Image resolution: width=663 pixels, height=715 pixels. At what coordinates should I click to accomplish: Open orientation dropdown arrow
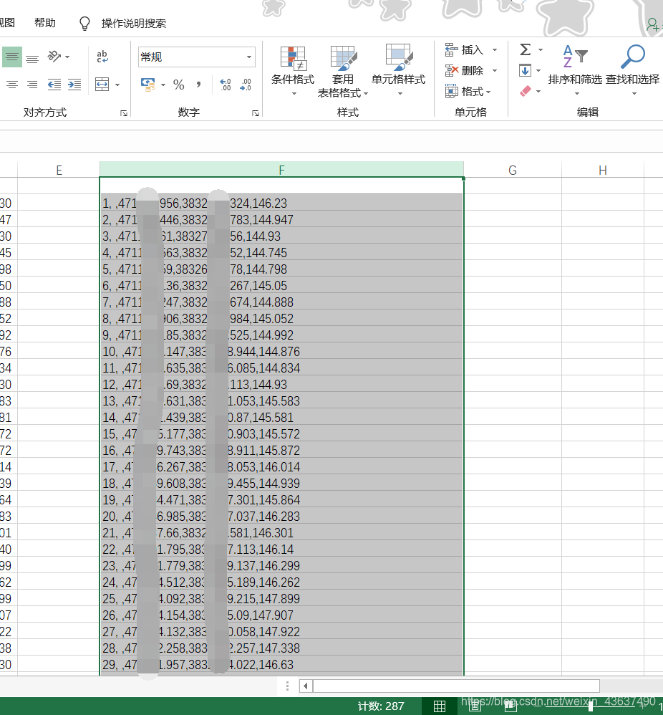point(67,57)
